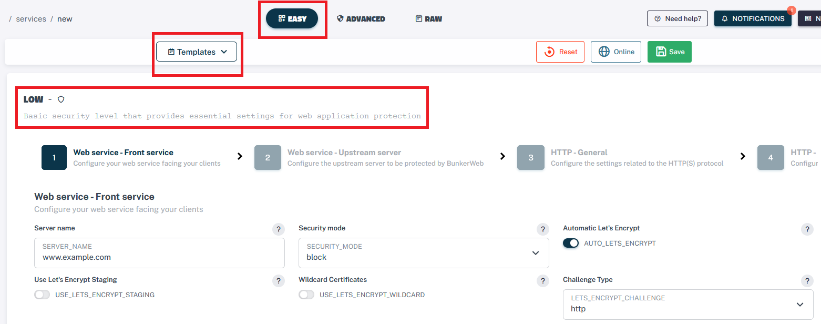Open the LETS_ENCRYPT_CHALLENGE dropdown
This screenshot has width=821, height=324.
coord(687,305)
